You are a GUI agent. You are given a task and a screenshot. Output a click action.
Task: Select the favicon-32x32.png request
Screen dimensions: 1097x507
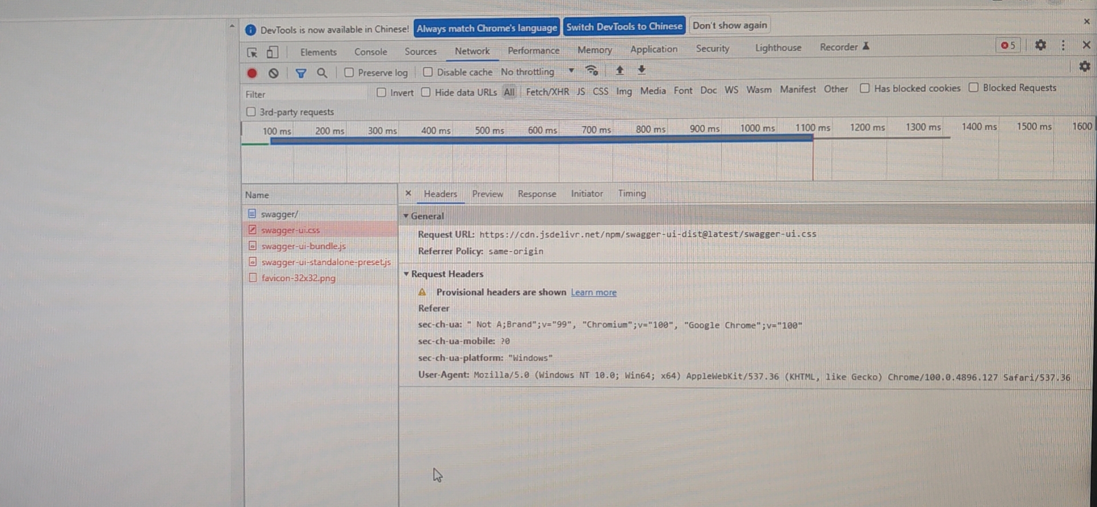pyautogui.click(x=298, y=278)
